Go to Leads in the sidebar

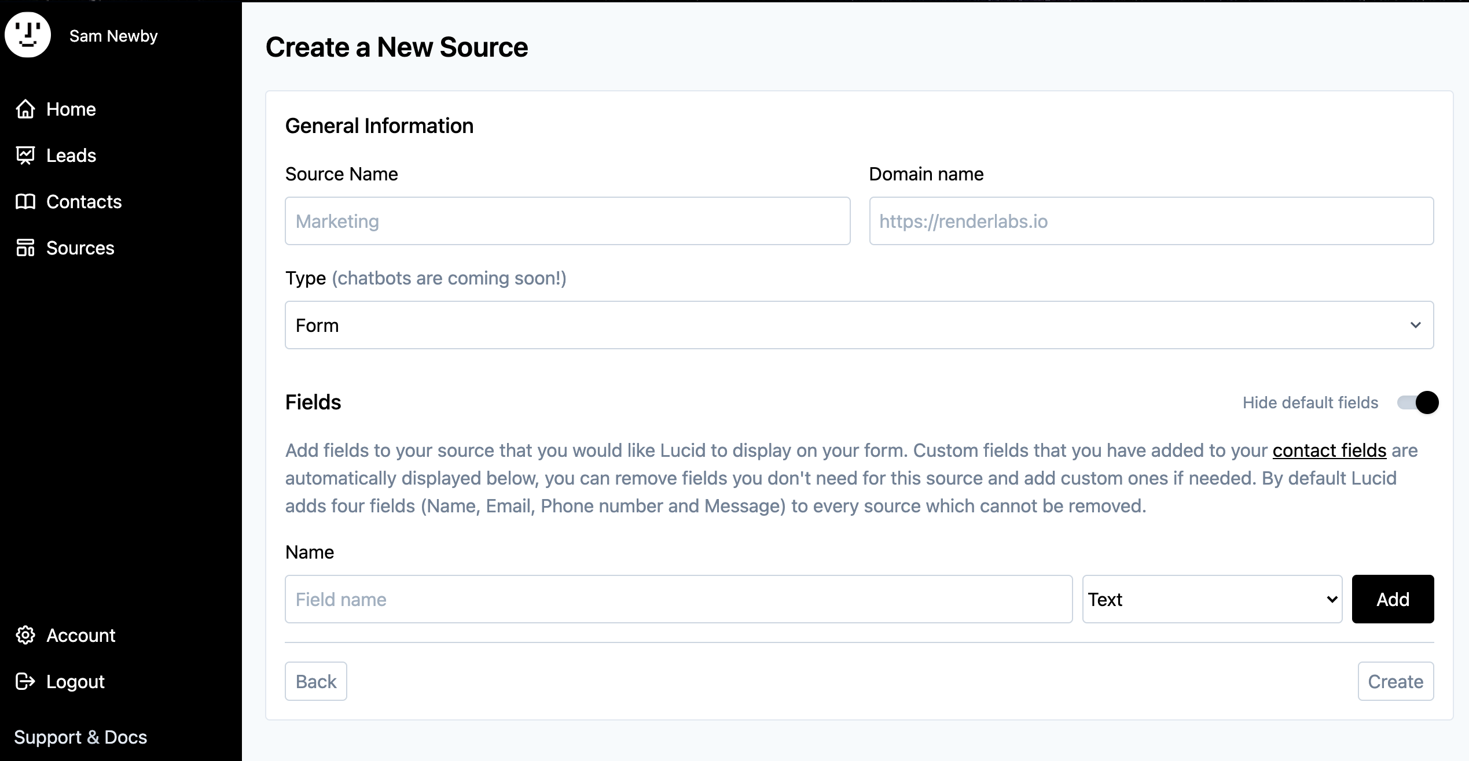71,155
